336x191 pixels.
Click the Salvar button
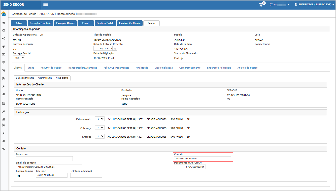click(19, 23)
